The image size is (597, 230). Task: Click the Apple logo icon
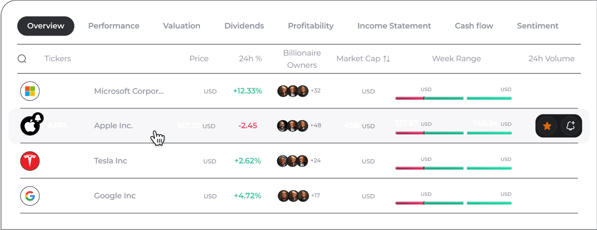coord(29,126)
